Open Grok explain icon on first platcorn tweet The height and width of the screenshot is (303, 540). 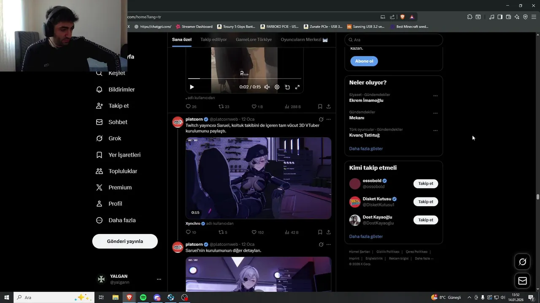[x=321, y=120]
